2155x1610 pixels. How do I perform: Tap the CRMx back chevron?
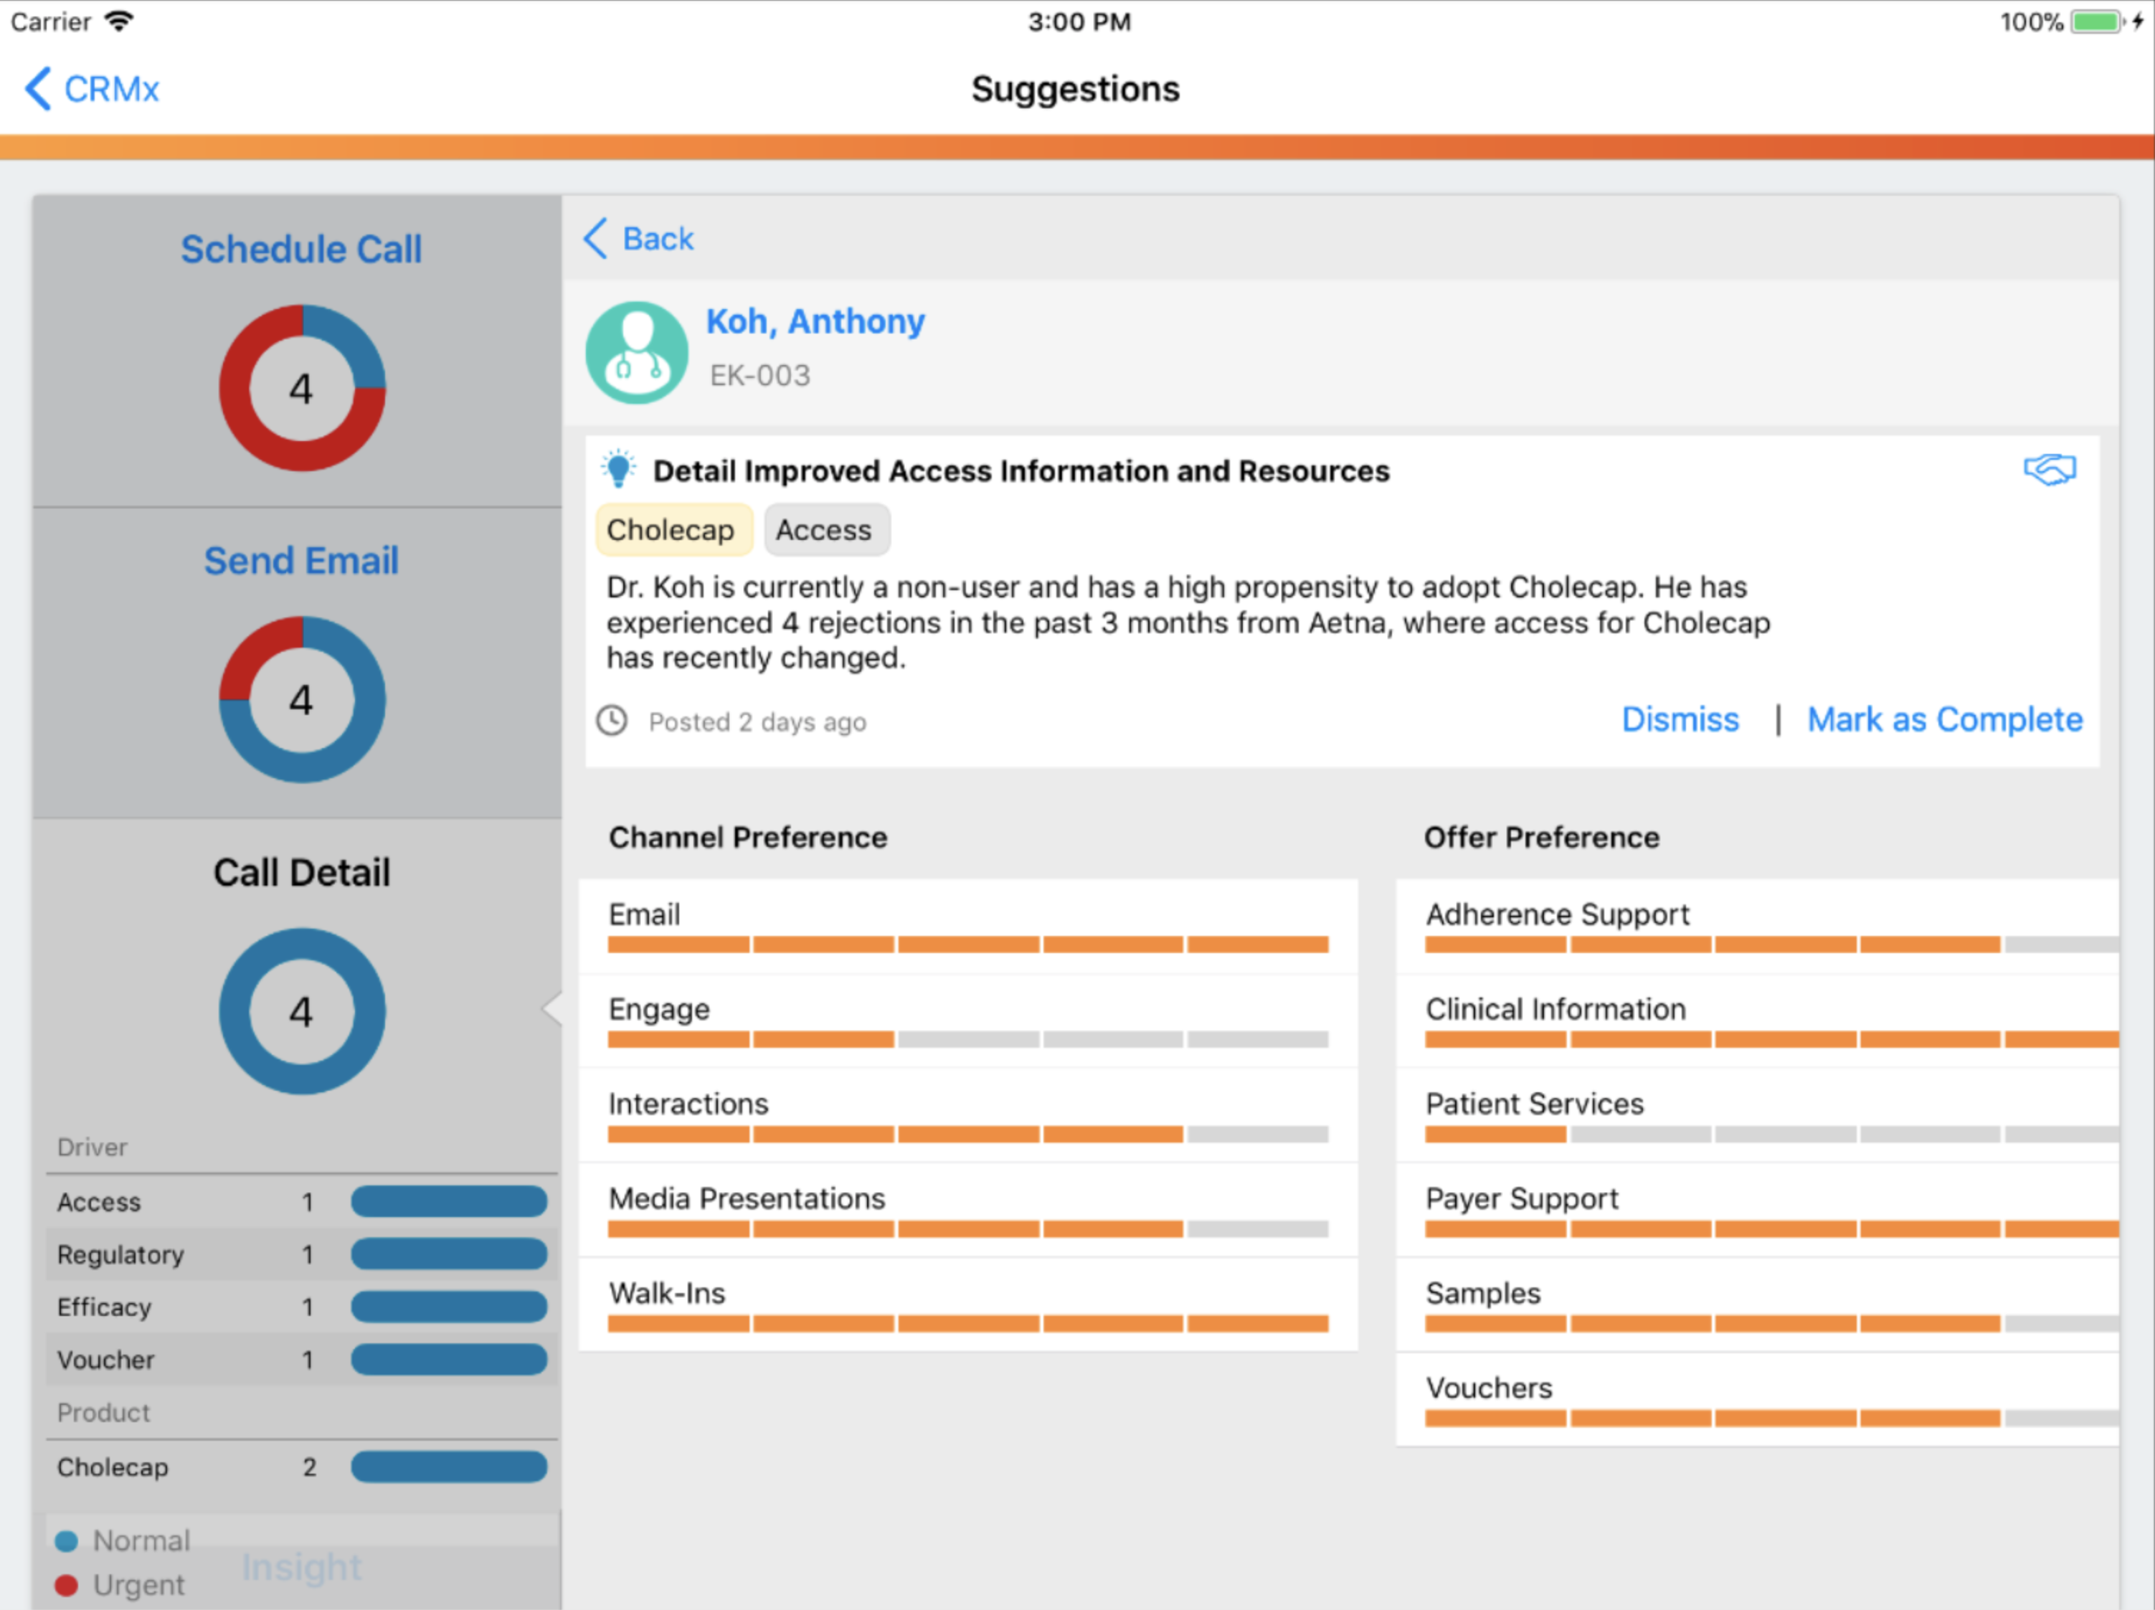coord(37,89)
